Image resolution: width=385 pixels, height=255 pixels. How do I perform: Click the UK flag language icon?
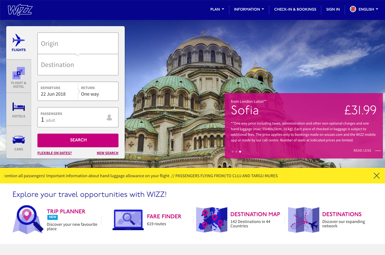[353, 9]
